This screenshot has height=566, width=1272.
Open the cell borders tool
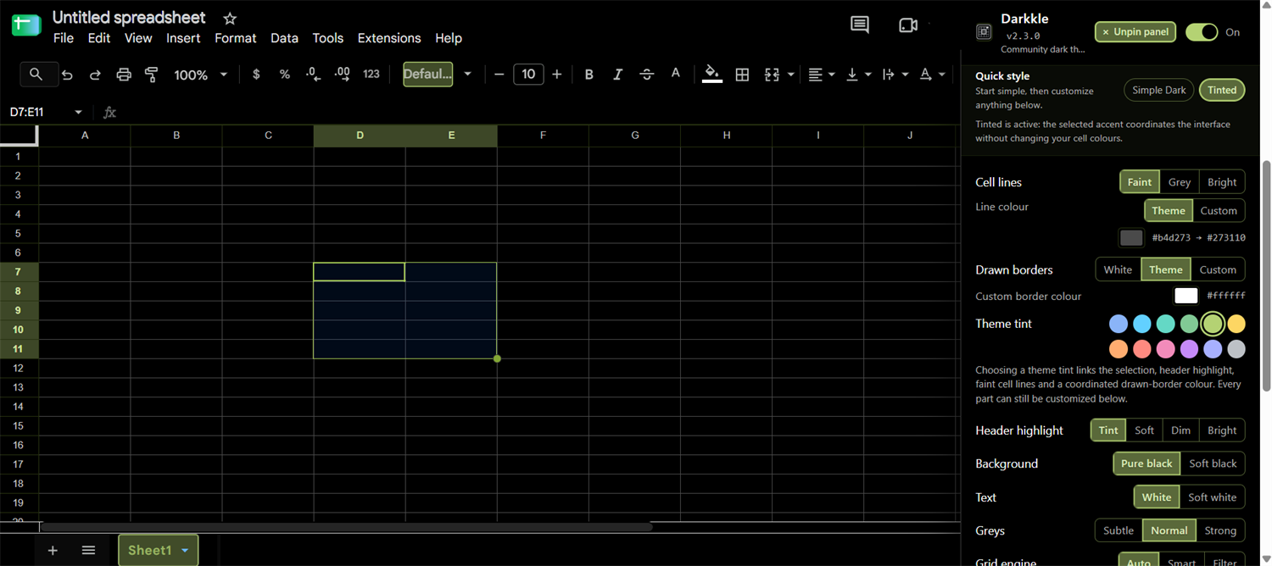pos(742,75)
